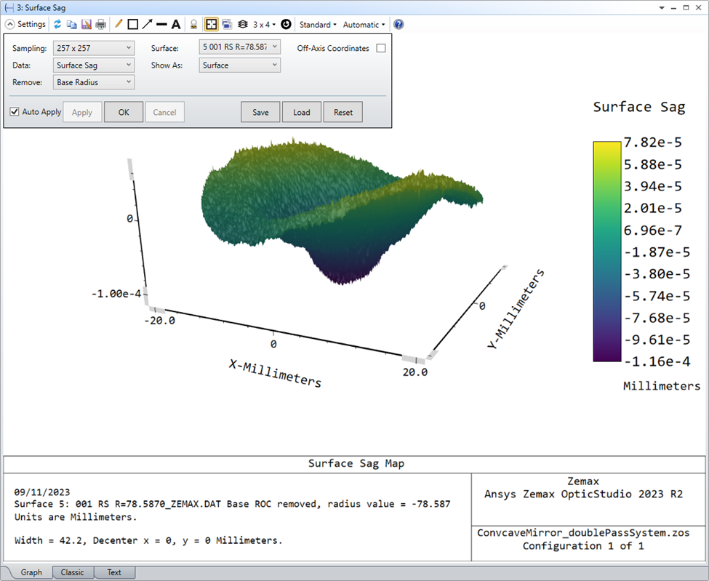The width and height of the screenshot is (709, 581).
Task: Open the Surface selection dropdown
Action: pos(240,47)
